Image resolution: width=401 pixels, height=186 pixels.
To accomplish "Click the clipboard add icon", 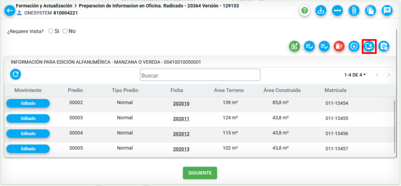I will pyautogui.click(x=384, y=46).
